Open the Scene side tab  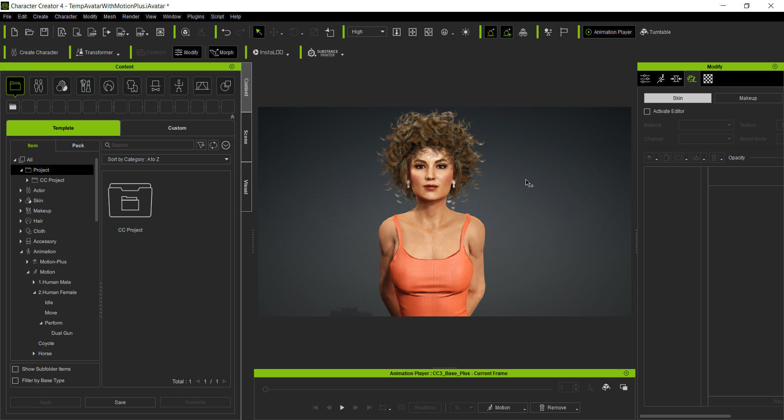[246, 137]
